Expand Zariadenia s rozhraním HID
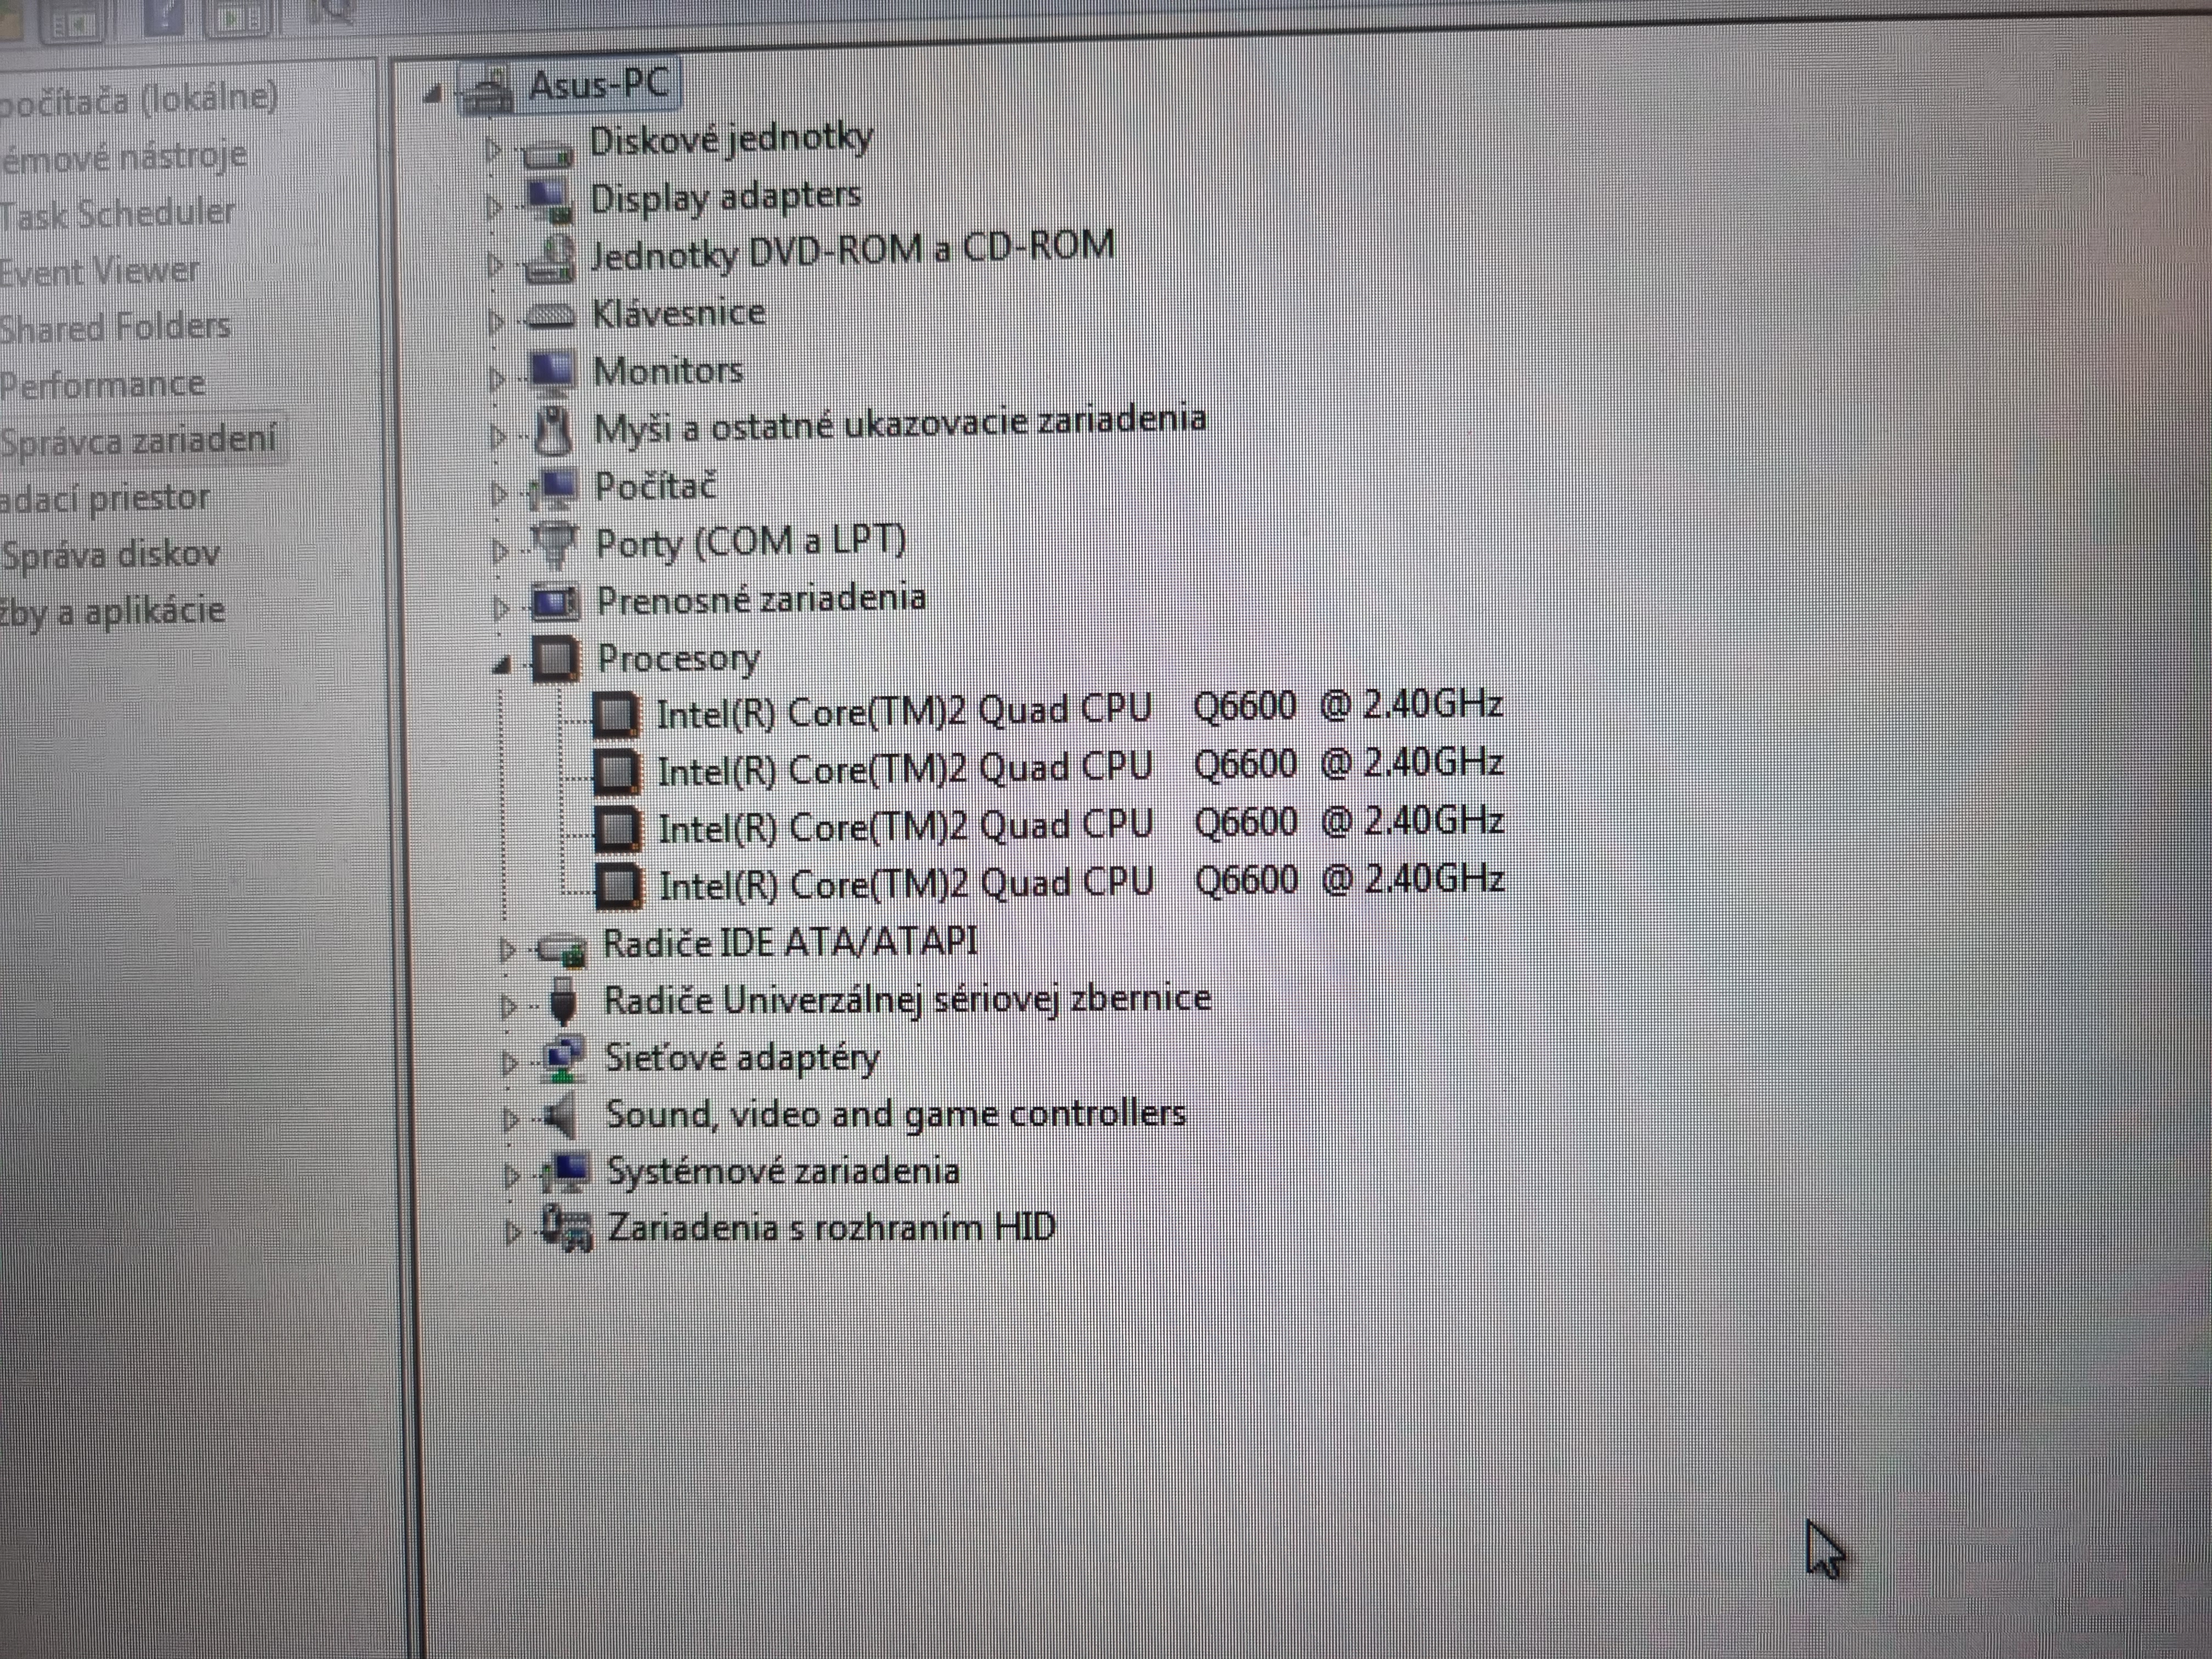The image size is (2212, 1659). pos(513,1232)
